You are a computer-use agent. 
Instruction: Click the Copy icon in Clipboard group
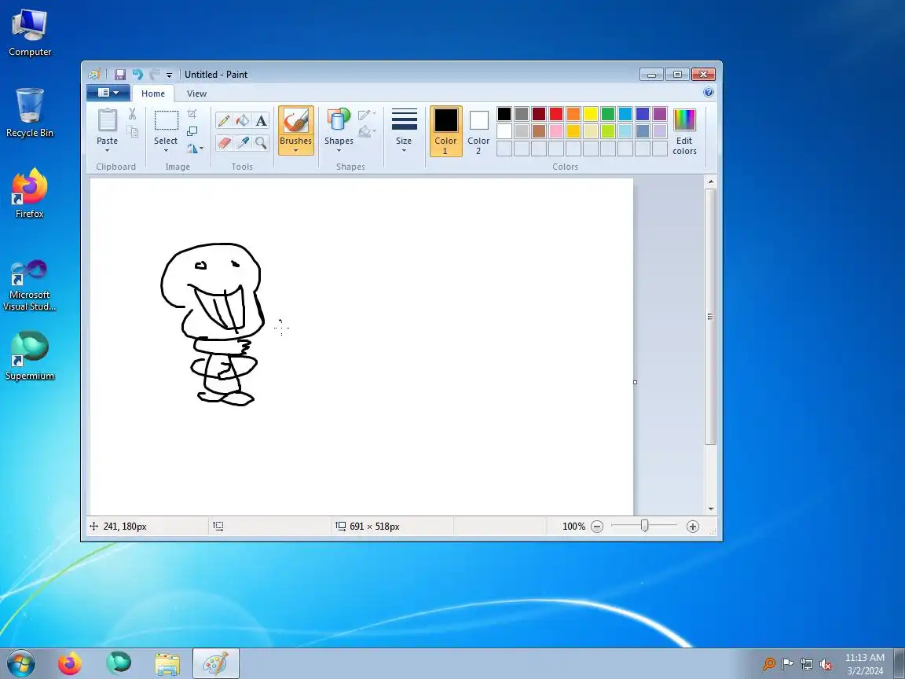click(x=132, y=132)
